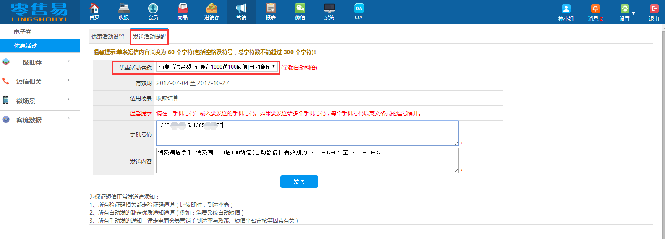
Task: Click the 发送内容 textarea resize handle
Action: click(456, 171)
